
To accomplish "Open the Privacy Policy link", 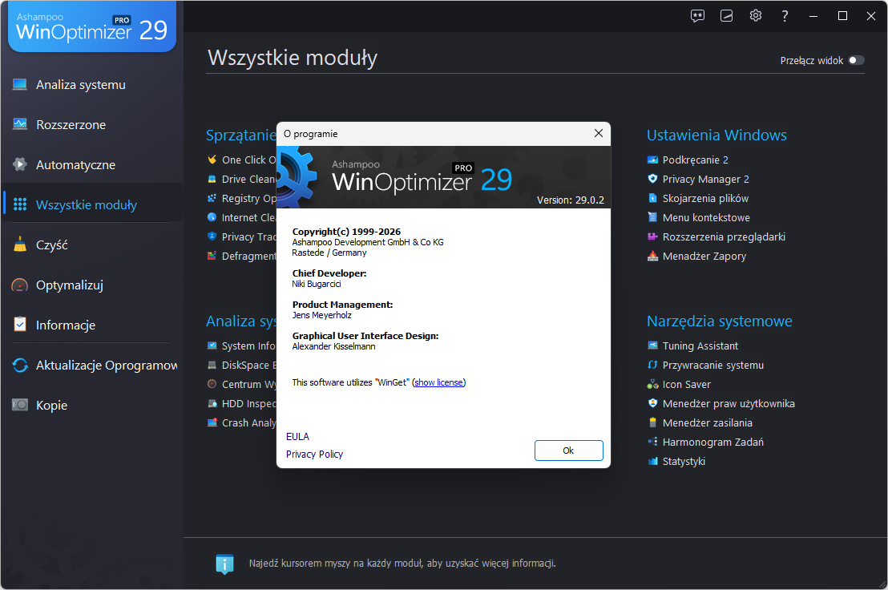I will pyautogui.click(x=314, y=454).
